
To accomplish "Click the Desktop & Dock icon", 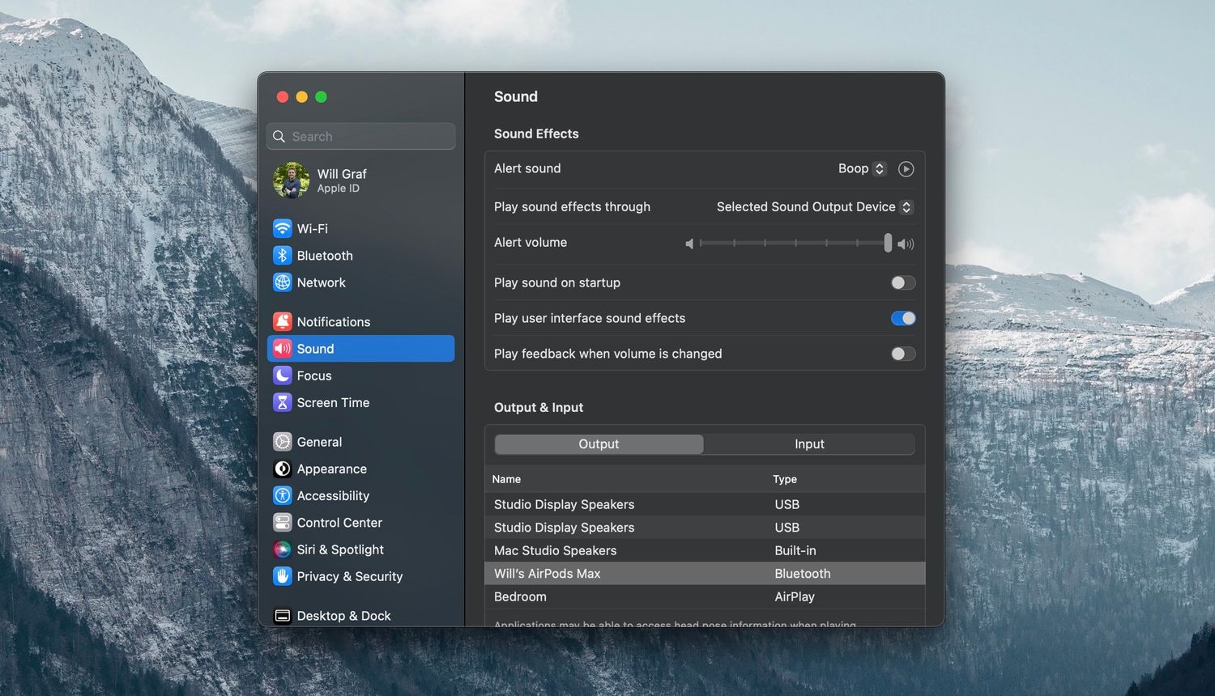I will (282, 616).
